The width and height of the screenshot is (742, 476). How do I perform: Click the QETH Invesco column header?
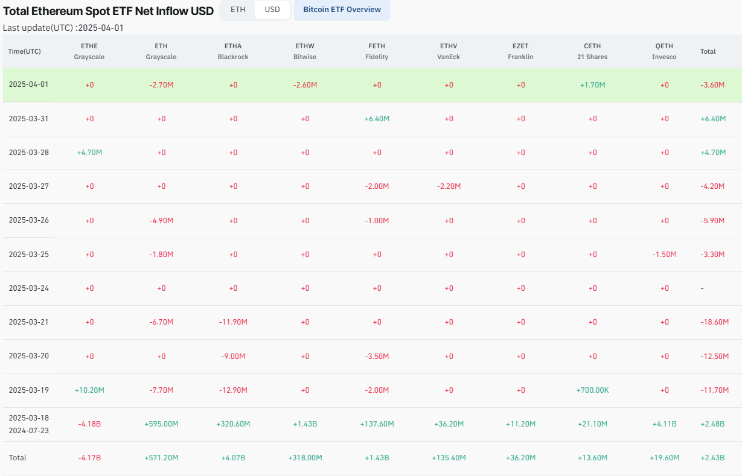(x=664, y=51)
